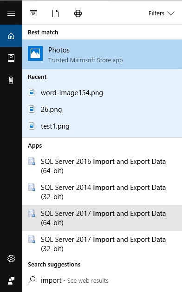
Task: Open the Devices tower icon in sidebar
Action: 11,80
